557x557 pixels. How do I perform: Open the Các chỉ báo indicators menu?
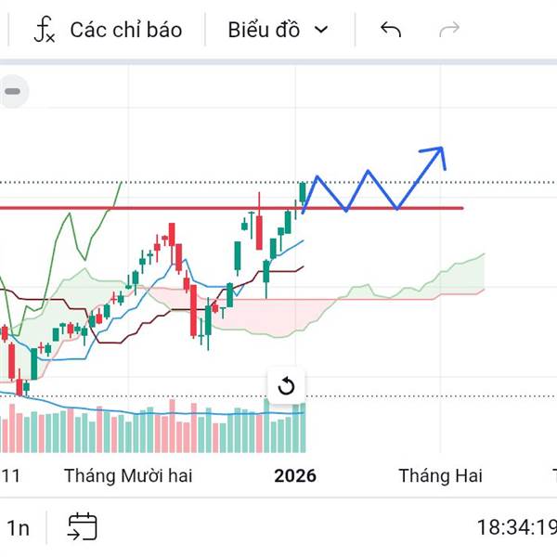[x=125, y=30]
